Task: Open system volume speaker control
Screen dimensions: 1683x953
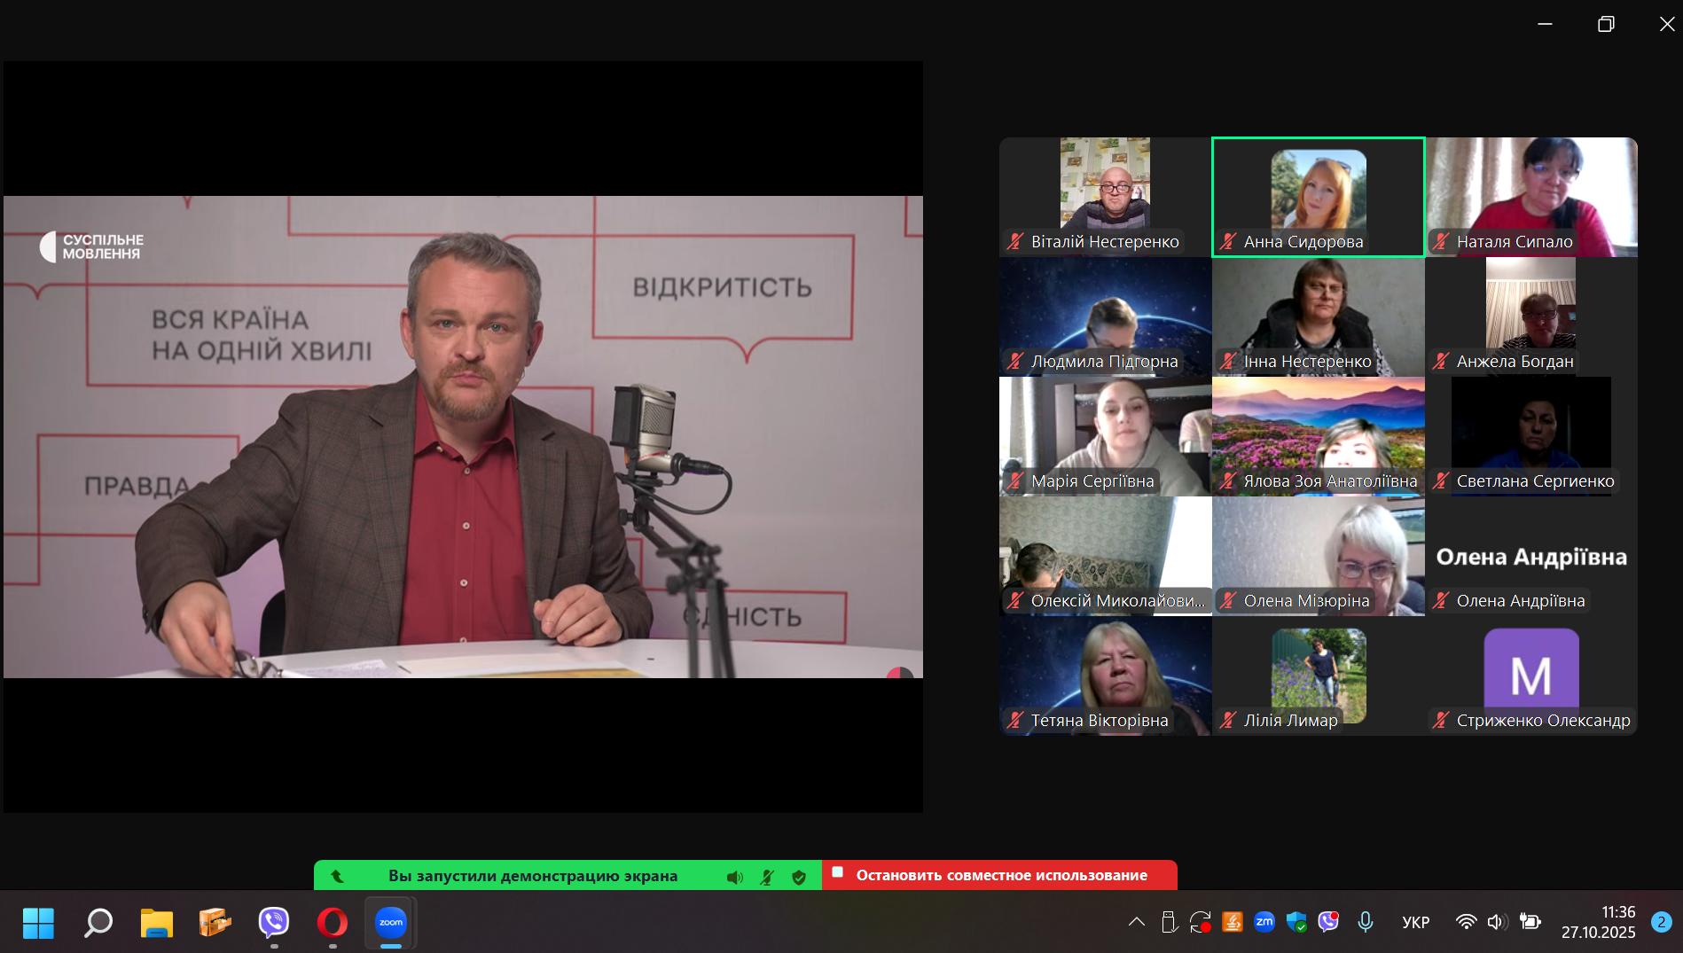Action: 1497,922
